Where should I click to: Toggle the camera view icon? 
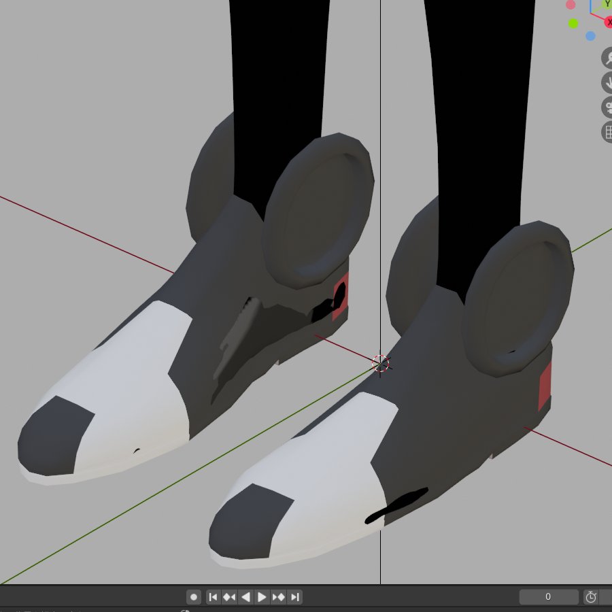607,107
